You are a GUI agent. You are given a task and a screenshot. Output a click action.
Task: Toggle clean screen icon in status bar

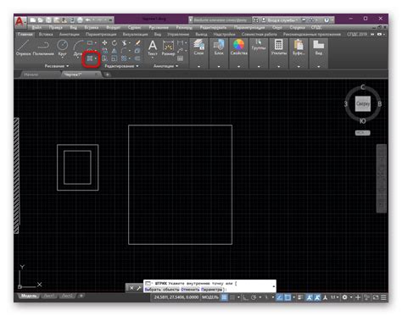pyautogui.click(x=376, y=297)
